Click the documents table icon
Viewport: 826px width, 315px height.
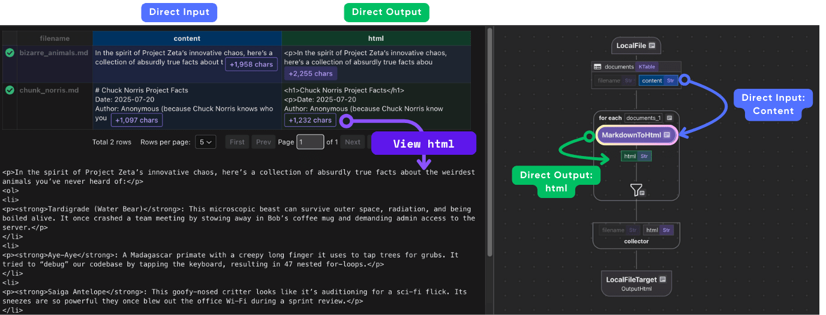pyautogui.click(x=597, y=67)
